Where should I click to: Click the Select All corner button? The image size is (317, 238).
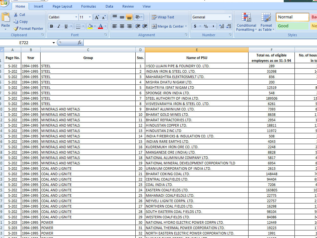[x=2, y=50]
